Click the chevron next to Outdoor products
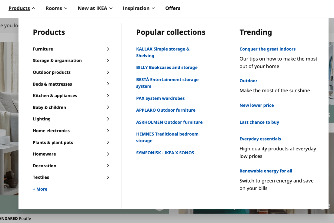334x223 pixels. (x=108, y=72)
